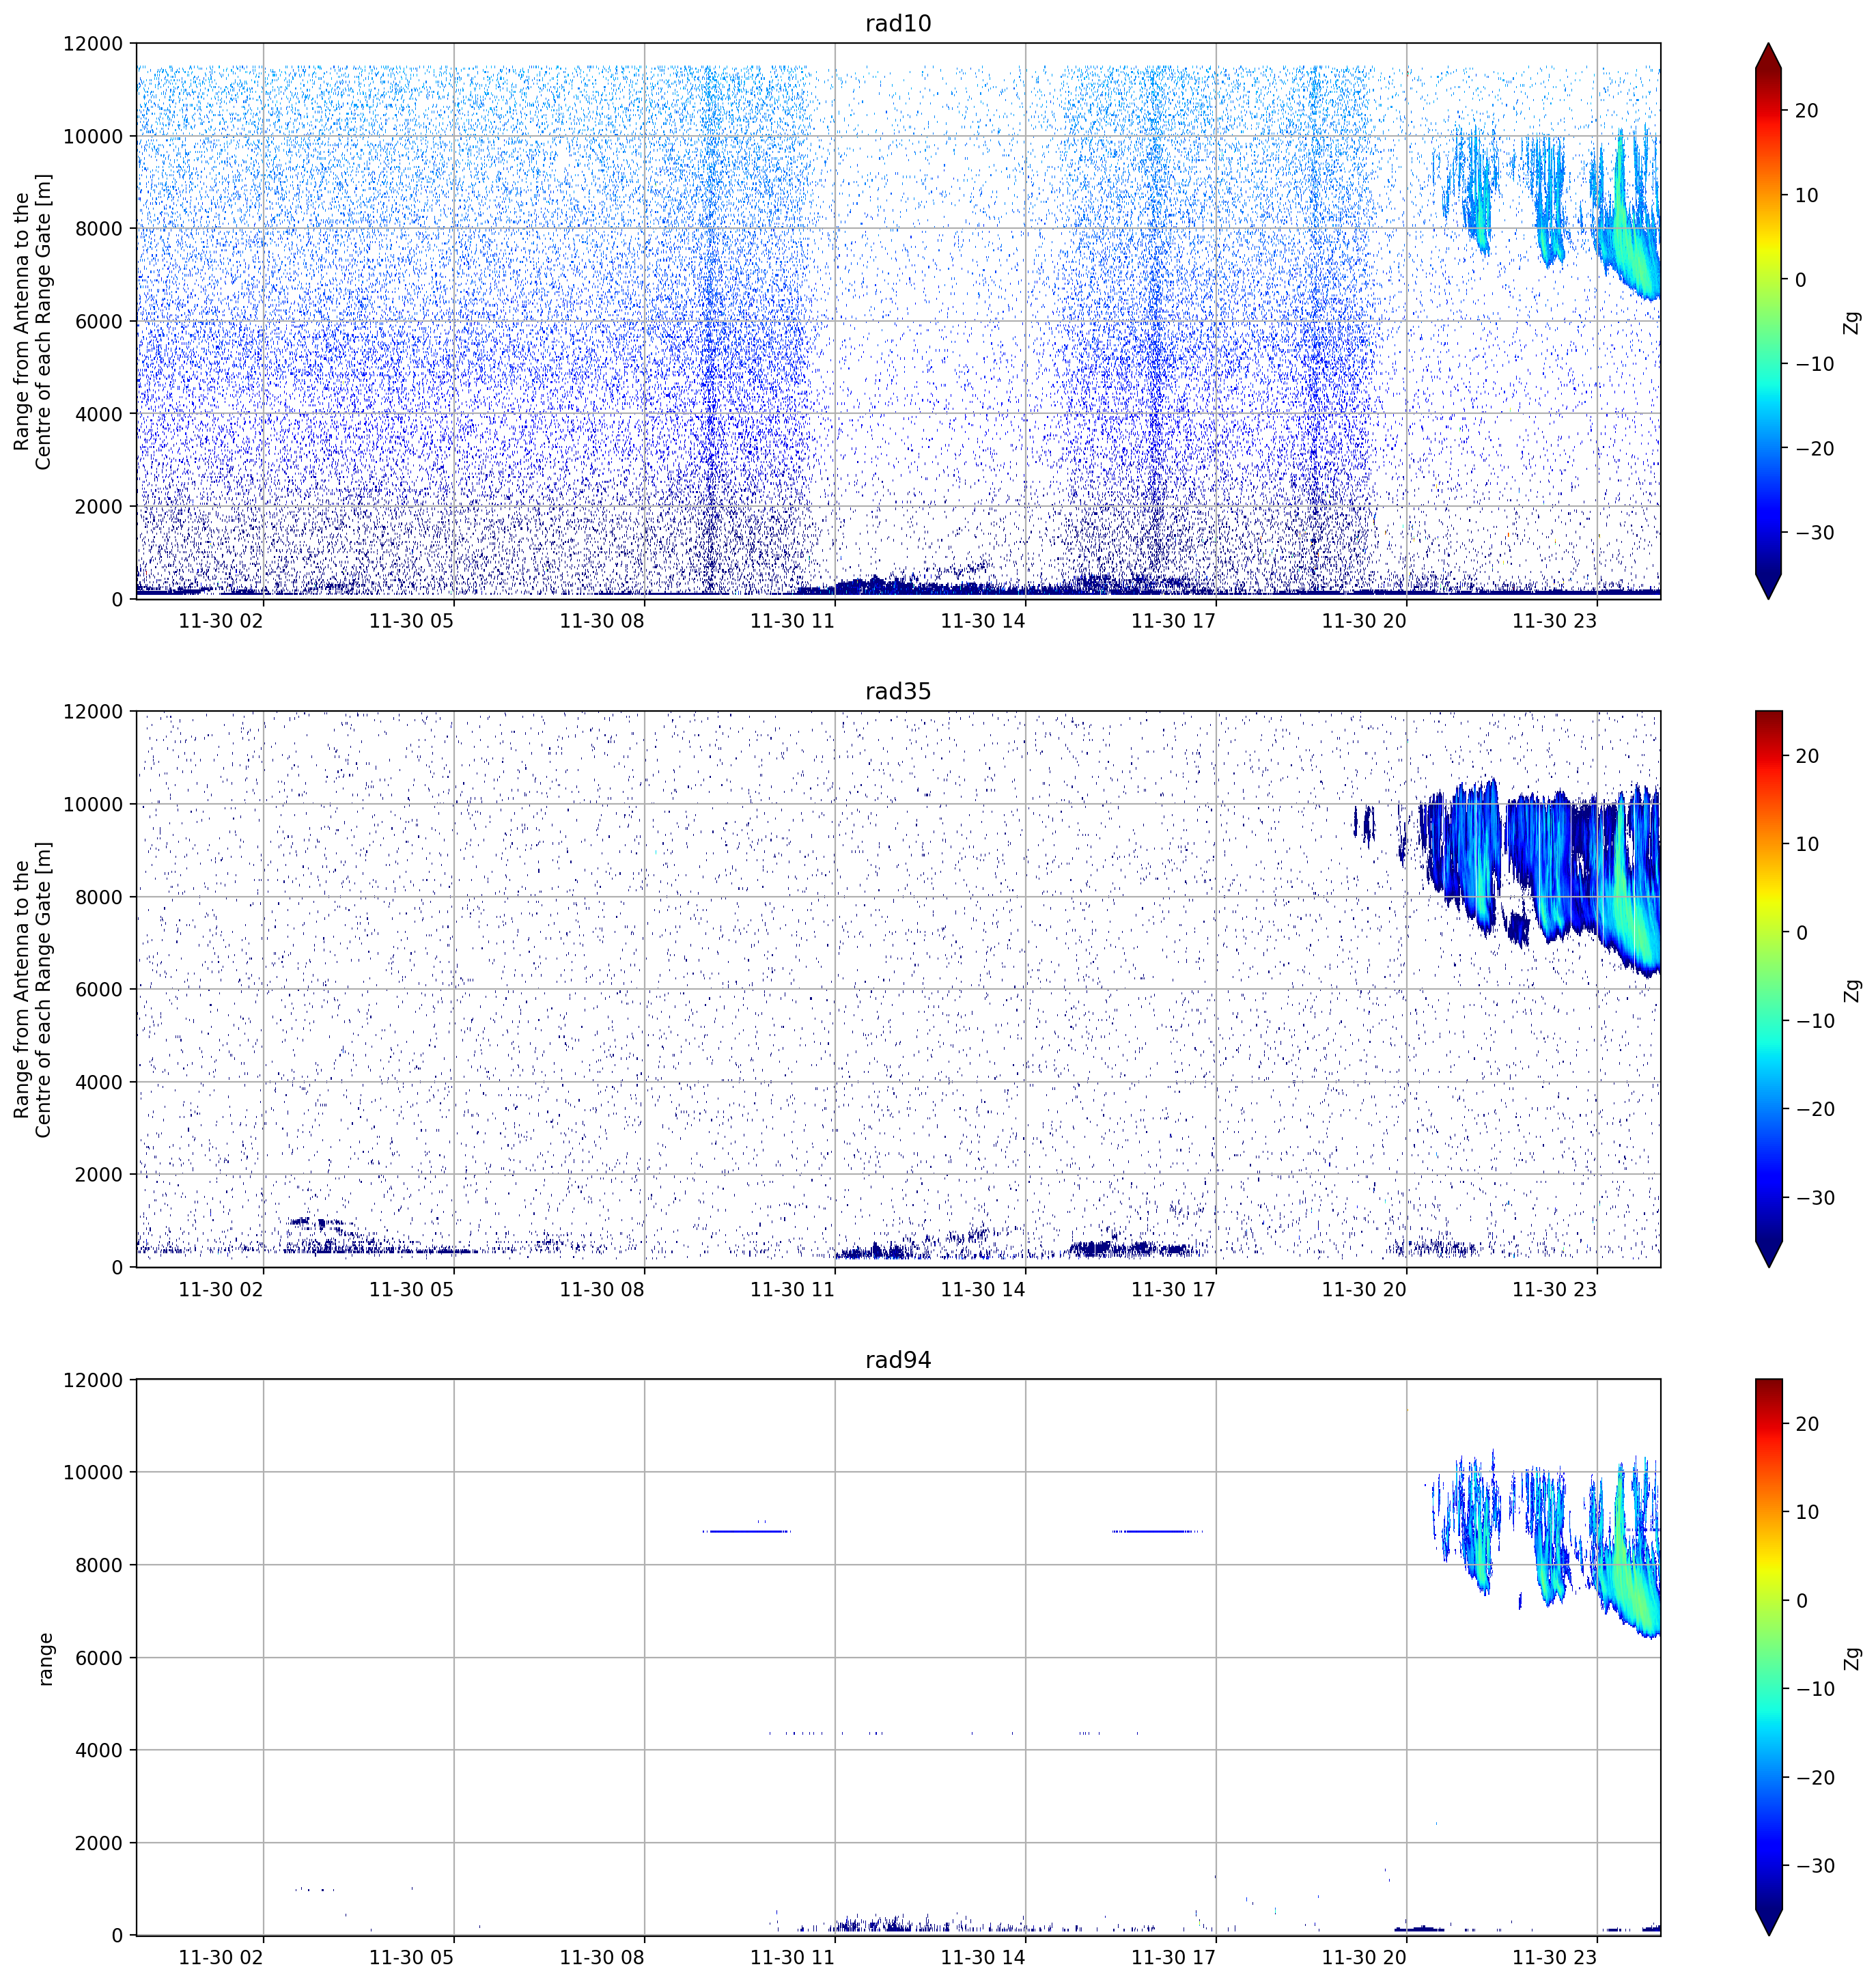Click the 8000 y-tick of rad94
The image size is (1876, 1982).
click(99, 1566)
